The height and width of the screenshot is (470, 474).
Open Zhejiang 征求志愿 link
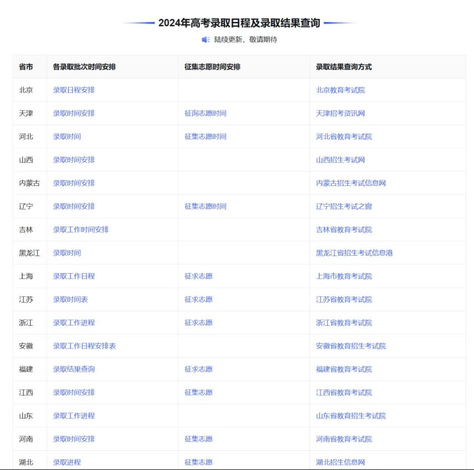click(x=198, y=323)
